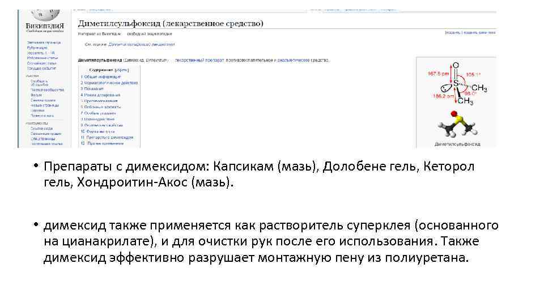Click the caption Диметилсульфоксид under molecule image
Image resolution: width=544 pixels, height=306 pixels.
coord(457,144)
